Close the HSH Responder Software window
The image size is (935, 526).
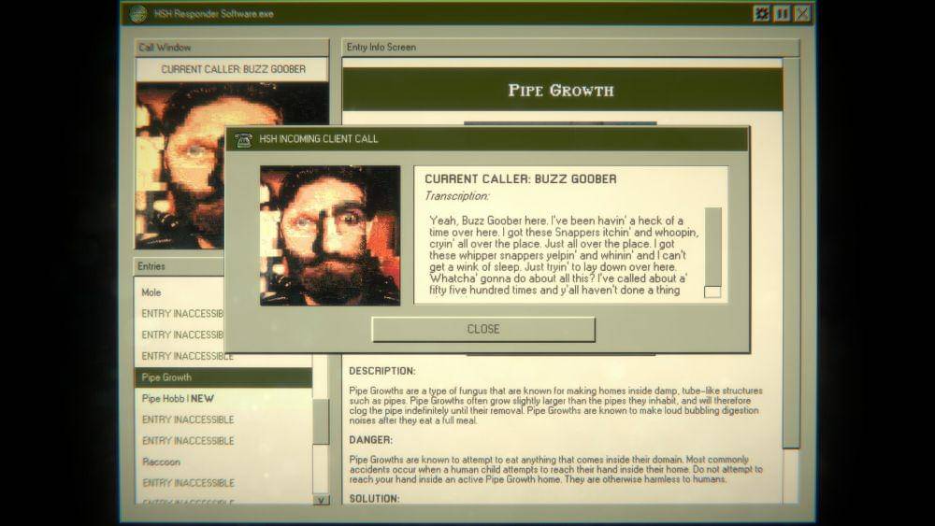point(802,14)
